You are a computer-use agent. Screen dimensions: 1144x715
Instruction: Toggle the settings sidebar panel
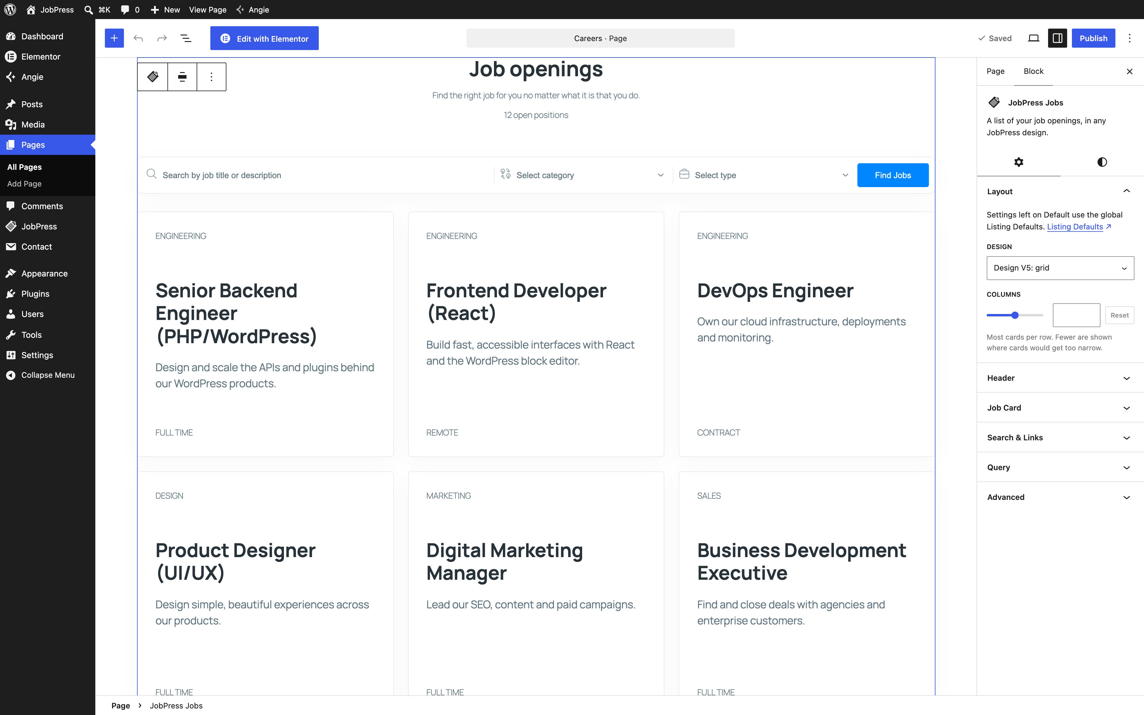[x=1058, y=38]
